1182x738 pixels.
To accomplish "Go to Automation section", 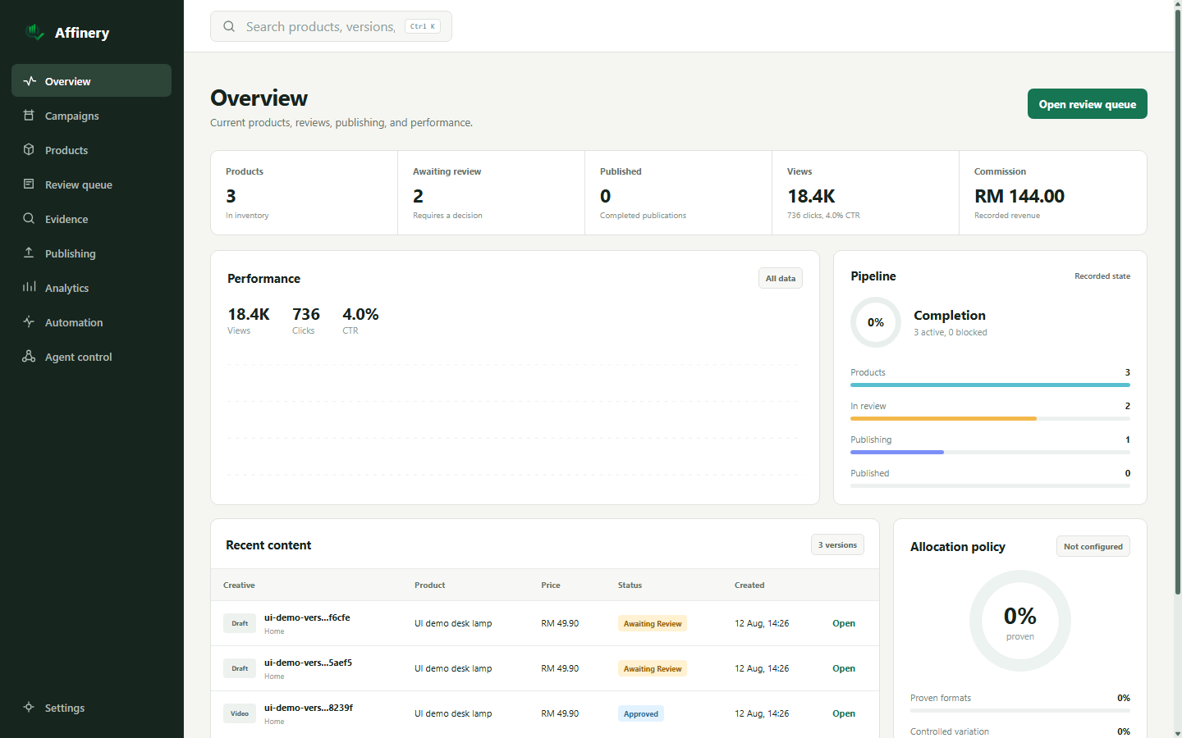I will pyautogui.click(x=91, y=322).
